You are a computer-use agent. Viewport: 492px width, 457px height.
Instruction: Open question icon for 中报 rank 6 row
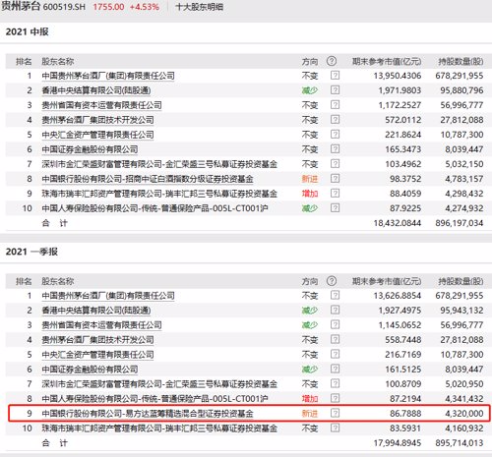[335, 149]
